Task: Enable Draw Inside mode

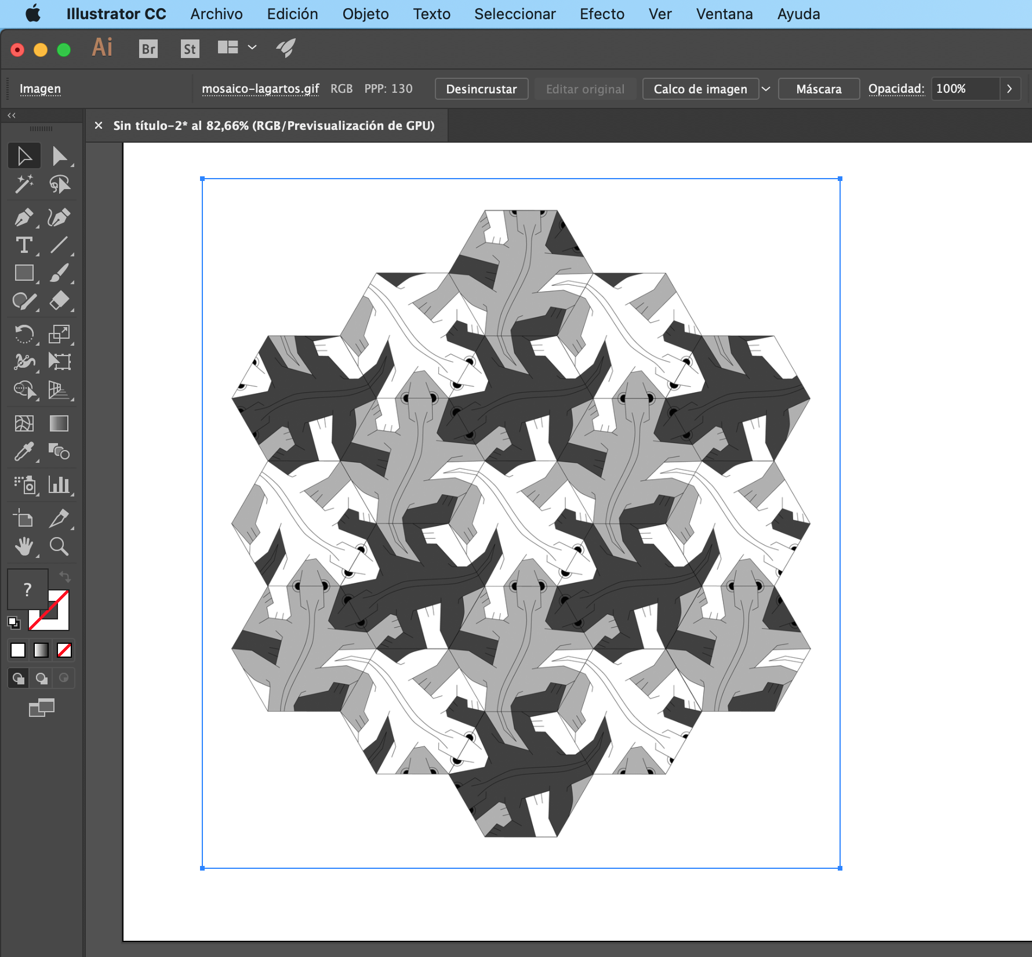Action: (x=64, y=678)
